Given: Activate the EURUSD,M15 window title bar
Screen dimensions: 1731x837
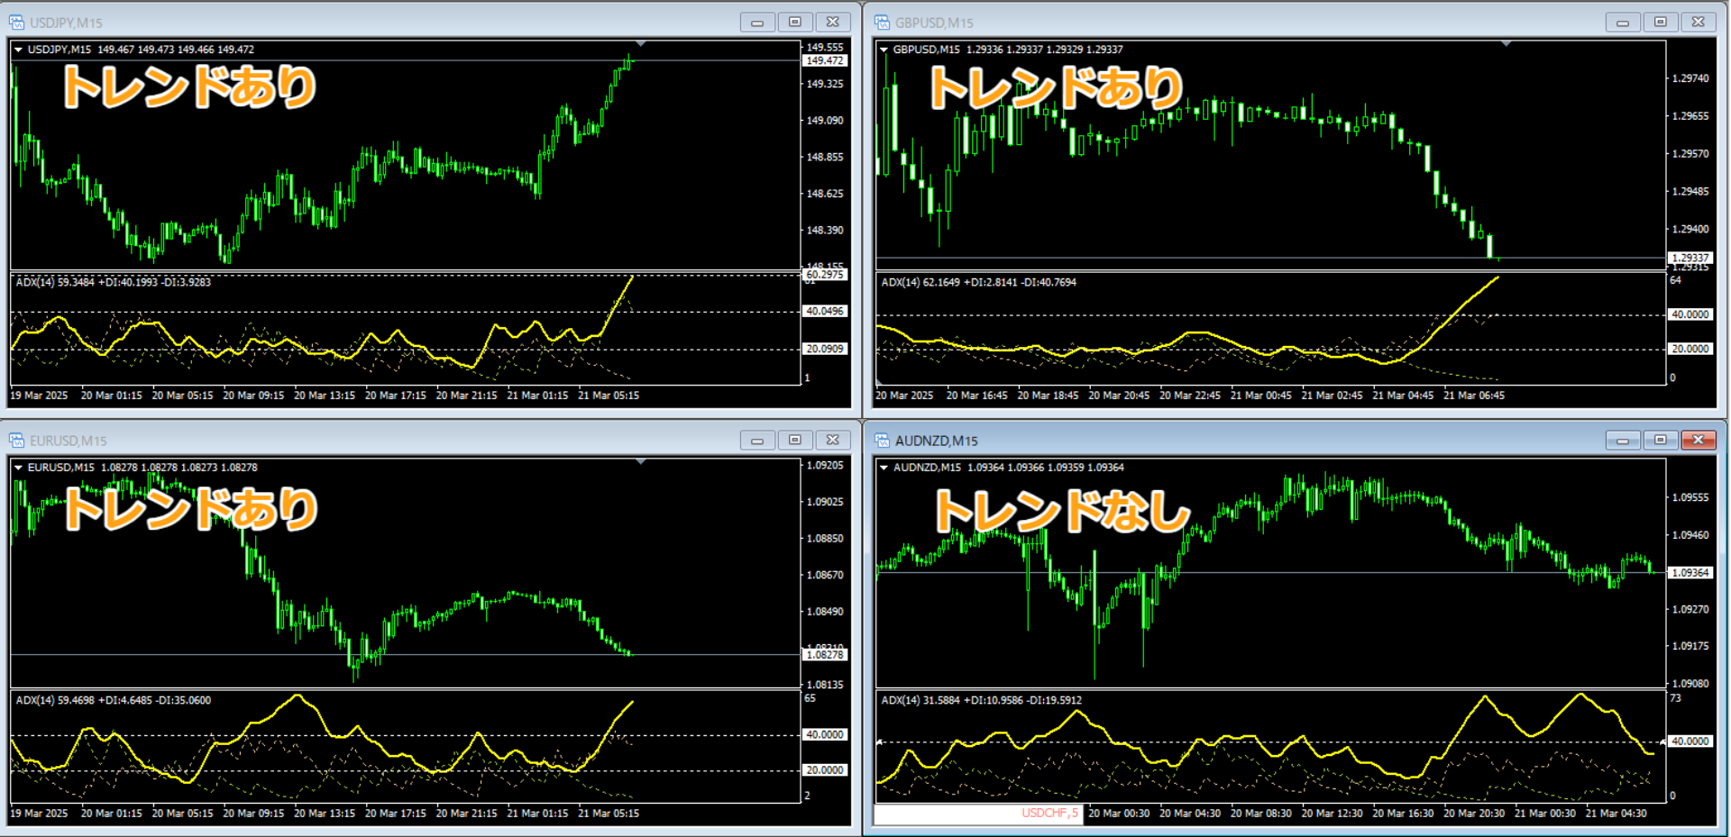Looking at the screenshot, I should (361, 441).
